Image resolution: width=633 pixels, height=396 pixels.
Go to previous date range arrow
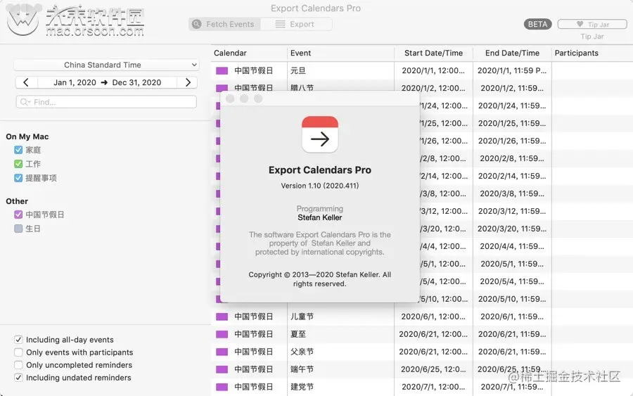point(26,82)
